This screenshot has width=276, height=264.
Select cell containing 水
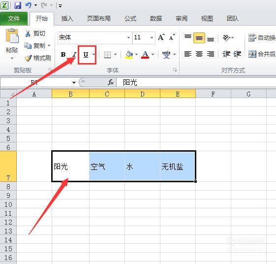pyautogui.click(x=142, y=166)
